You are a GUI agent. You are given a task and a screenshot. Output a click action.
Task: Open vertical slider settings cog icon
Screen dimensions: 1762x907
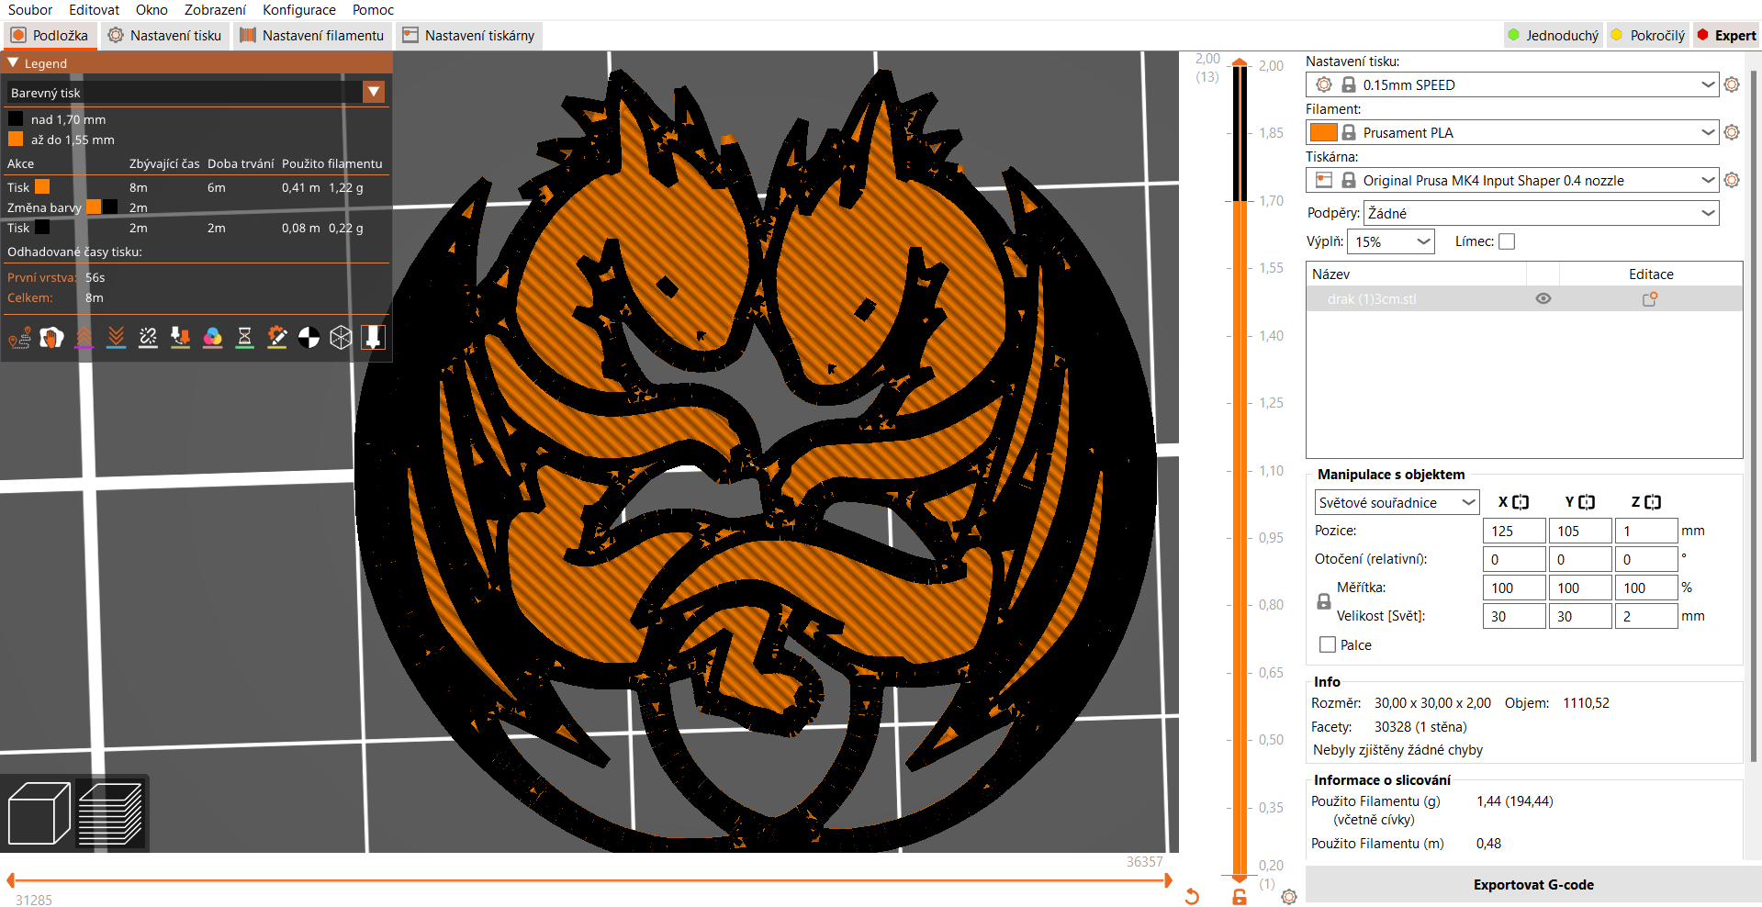point(1289,897)
